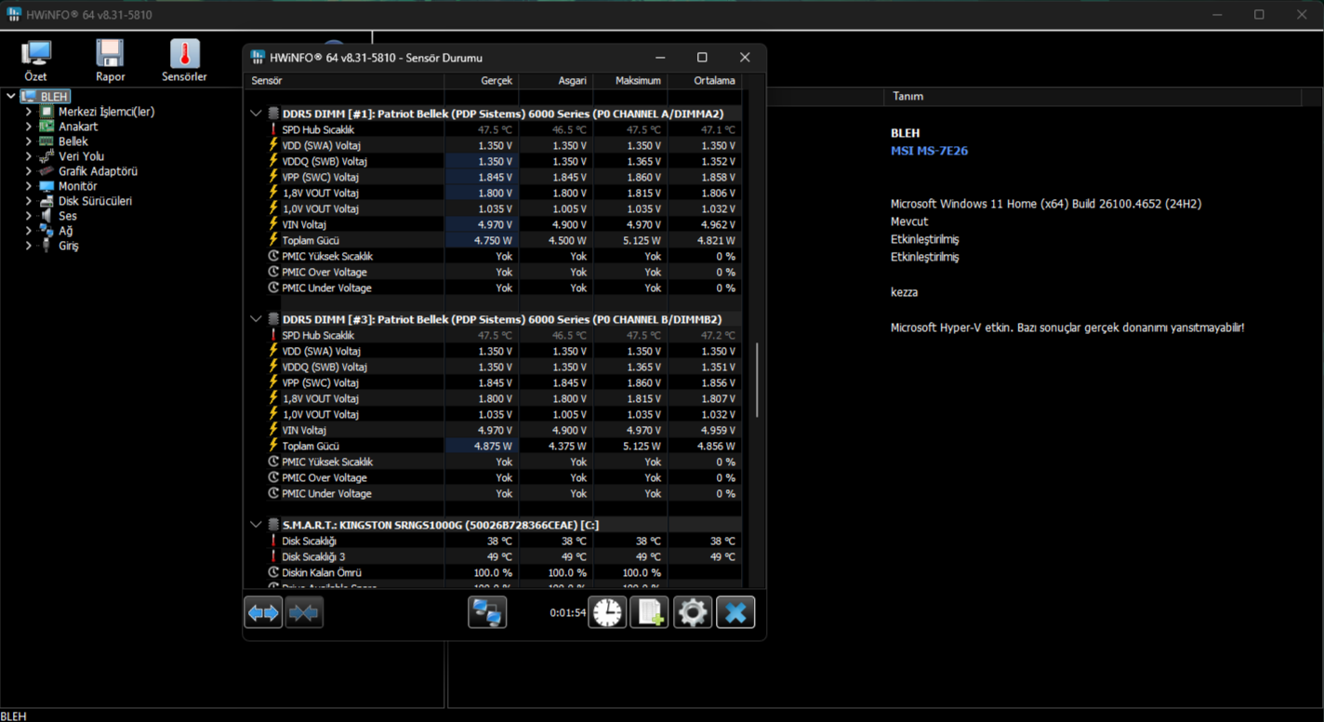The image size is (1324, 722).
Task: Click the Merkezi İşlemci(ler) CPU icon
Action: coord(46,112)
